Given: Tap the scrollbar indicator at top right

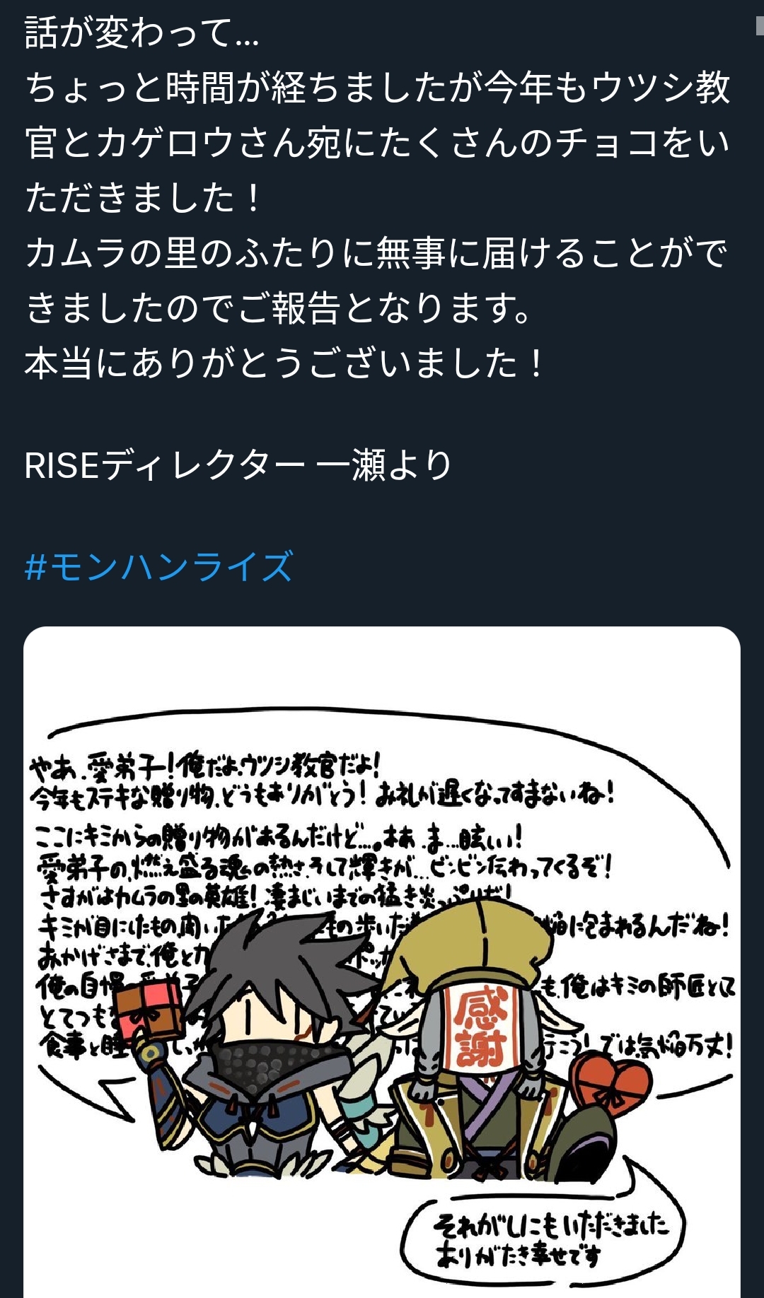Looking at the screenshot, I should 760,25.
